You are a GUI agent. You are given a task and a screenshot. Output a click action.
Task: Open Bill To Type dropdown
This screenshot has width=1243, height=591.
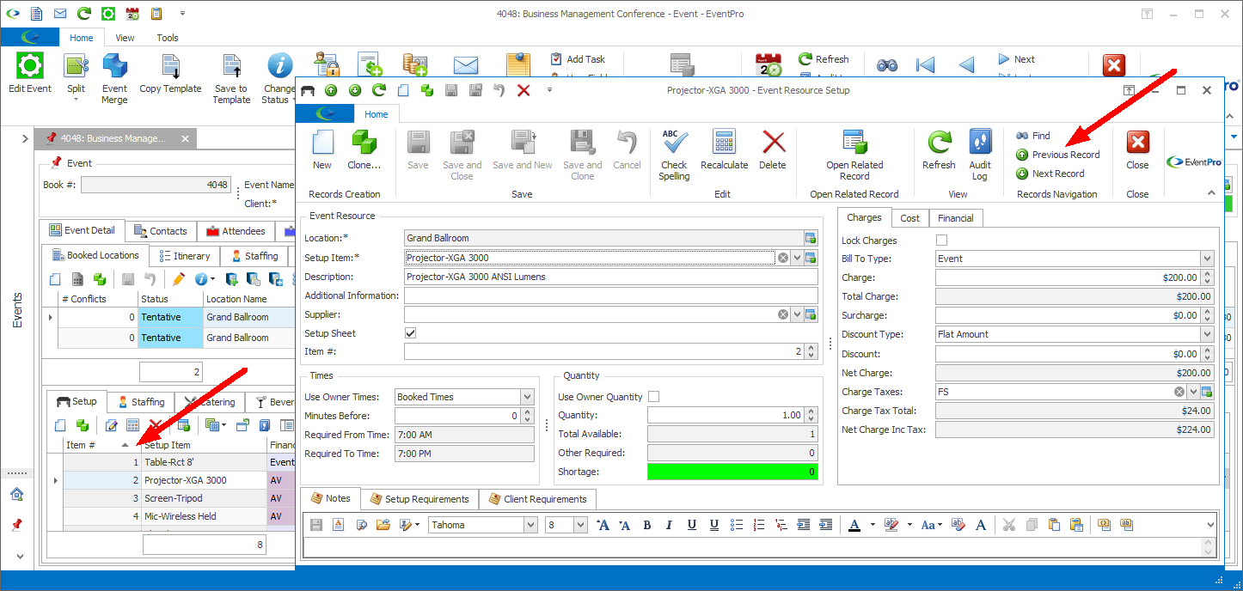coord(1207,259)
